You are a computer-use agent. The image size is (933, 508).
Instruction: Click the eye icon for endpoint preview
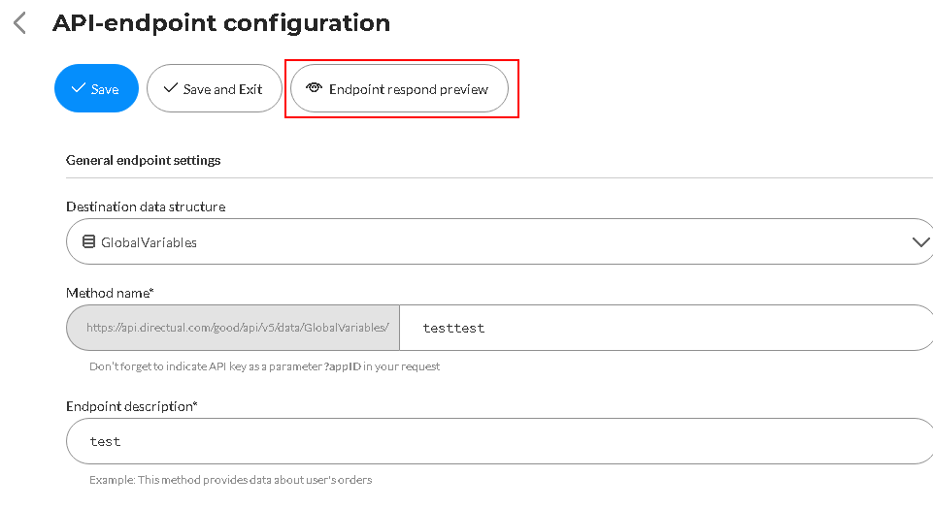[x=314, y=88]
